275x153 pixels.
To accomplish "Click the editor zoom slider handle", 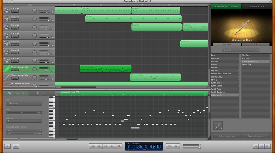I will click(x=19, y=139).
